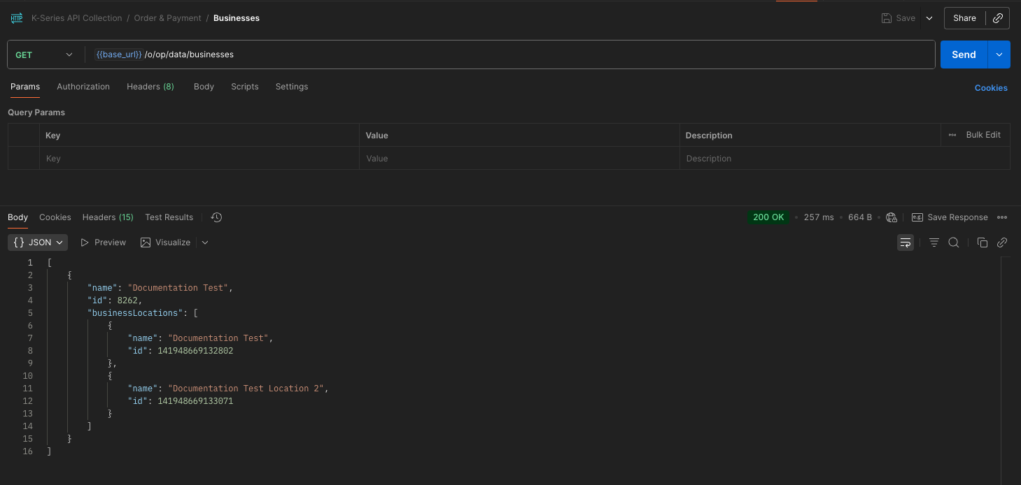Open the Test Results tab
This screenshot has width=1021, height=485.
pos(169,217)
